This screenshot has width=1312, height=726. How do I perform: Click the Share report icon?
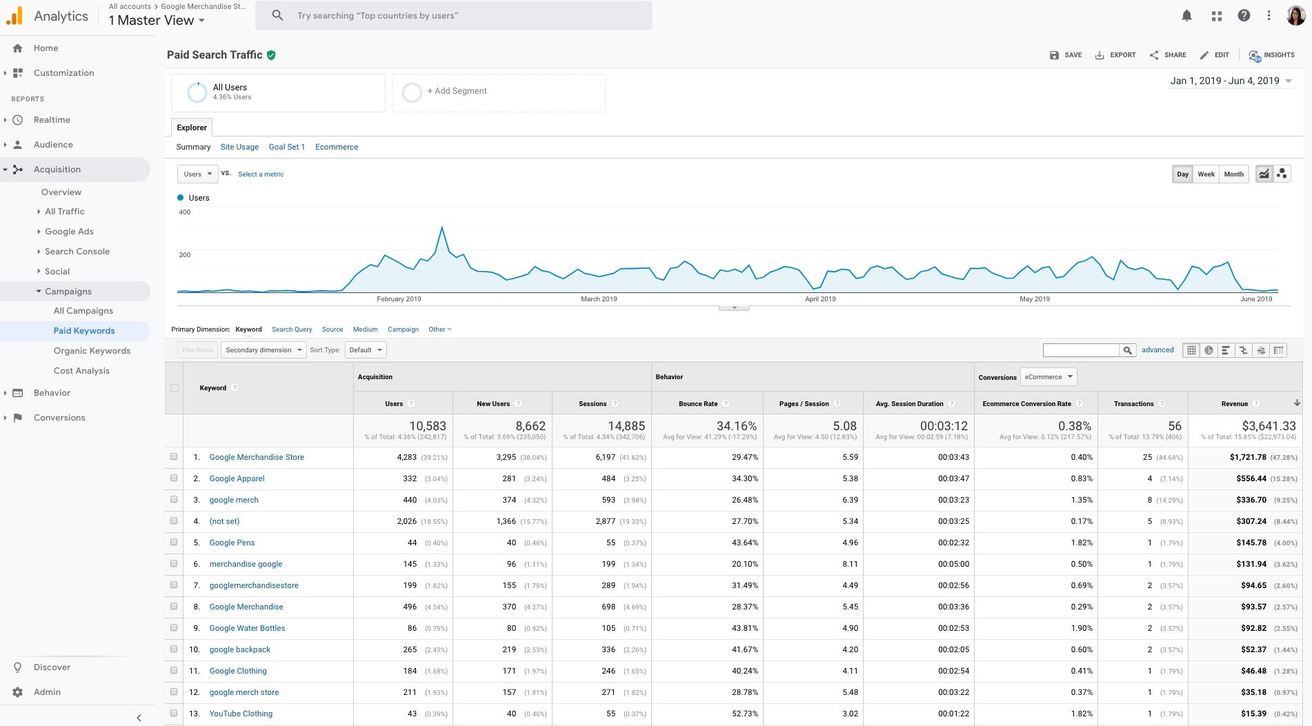(1154, 55)
